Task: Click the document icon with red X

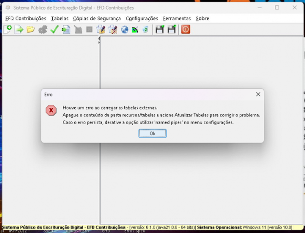Action: (x=113, y=30)
